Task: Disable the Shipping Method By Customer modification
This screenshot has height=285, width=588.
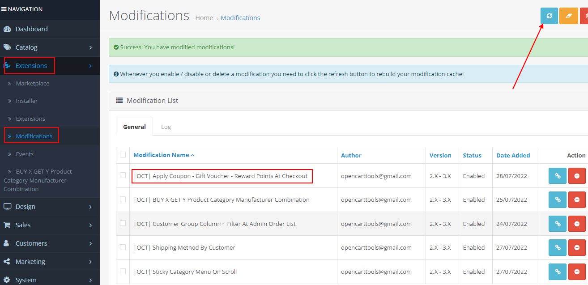Action: click(577, 247)
